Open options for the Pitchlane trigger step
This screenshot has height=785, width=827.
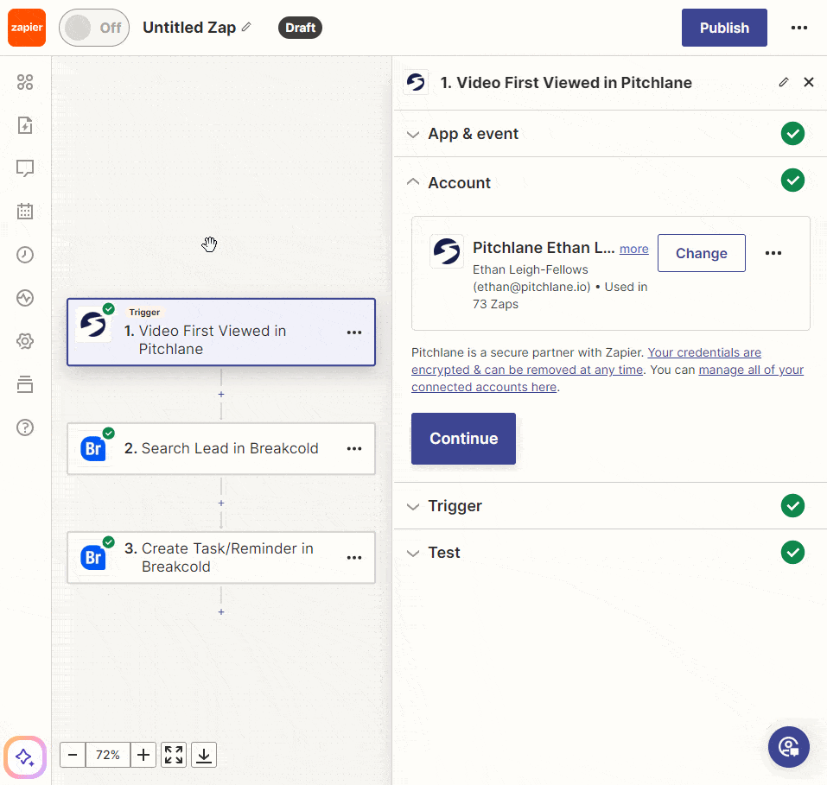tap(354, 332)
